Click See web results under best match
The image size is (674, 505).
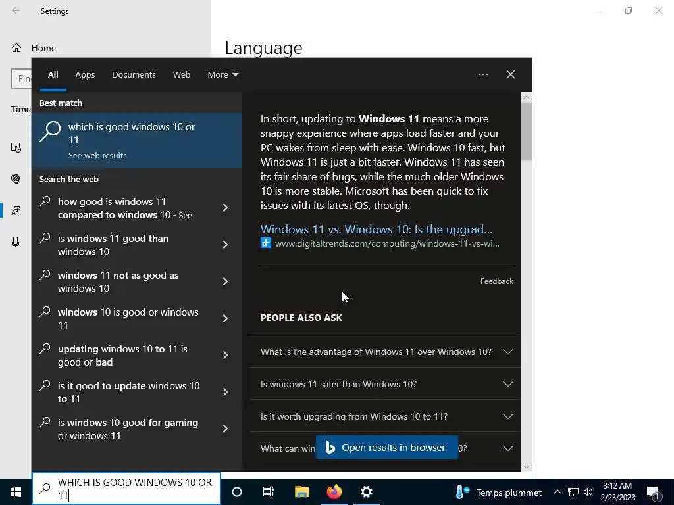pyautogui.click(x=97, y=155)
